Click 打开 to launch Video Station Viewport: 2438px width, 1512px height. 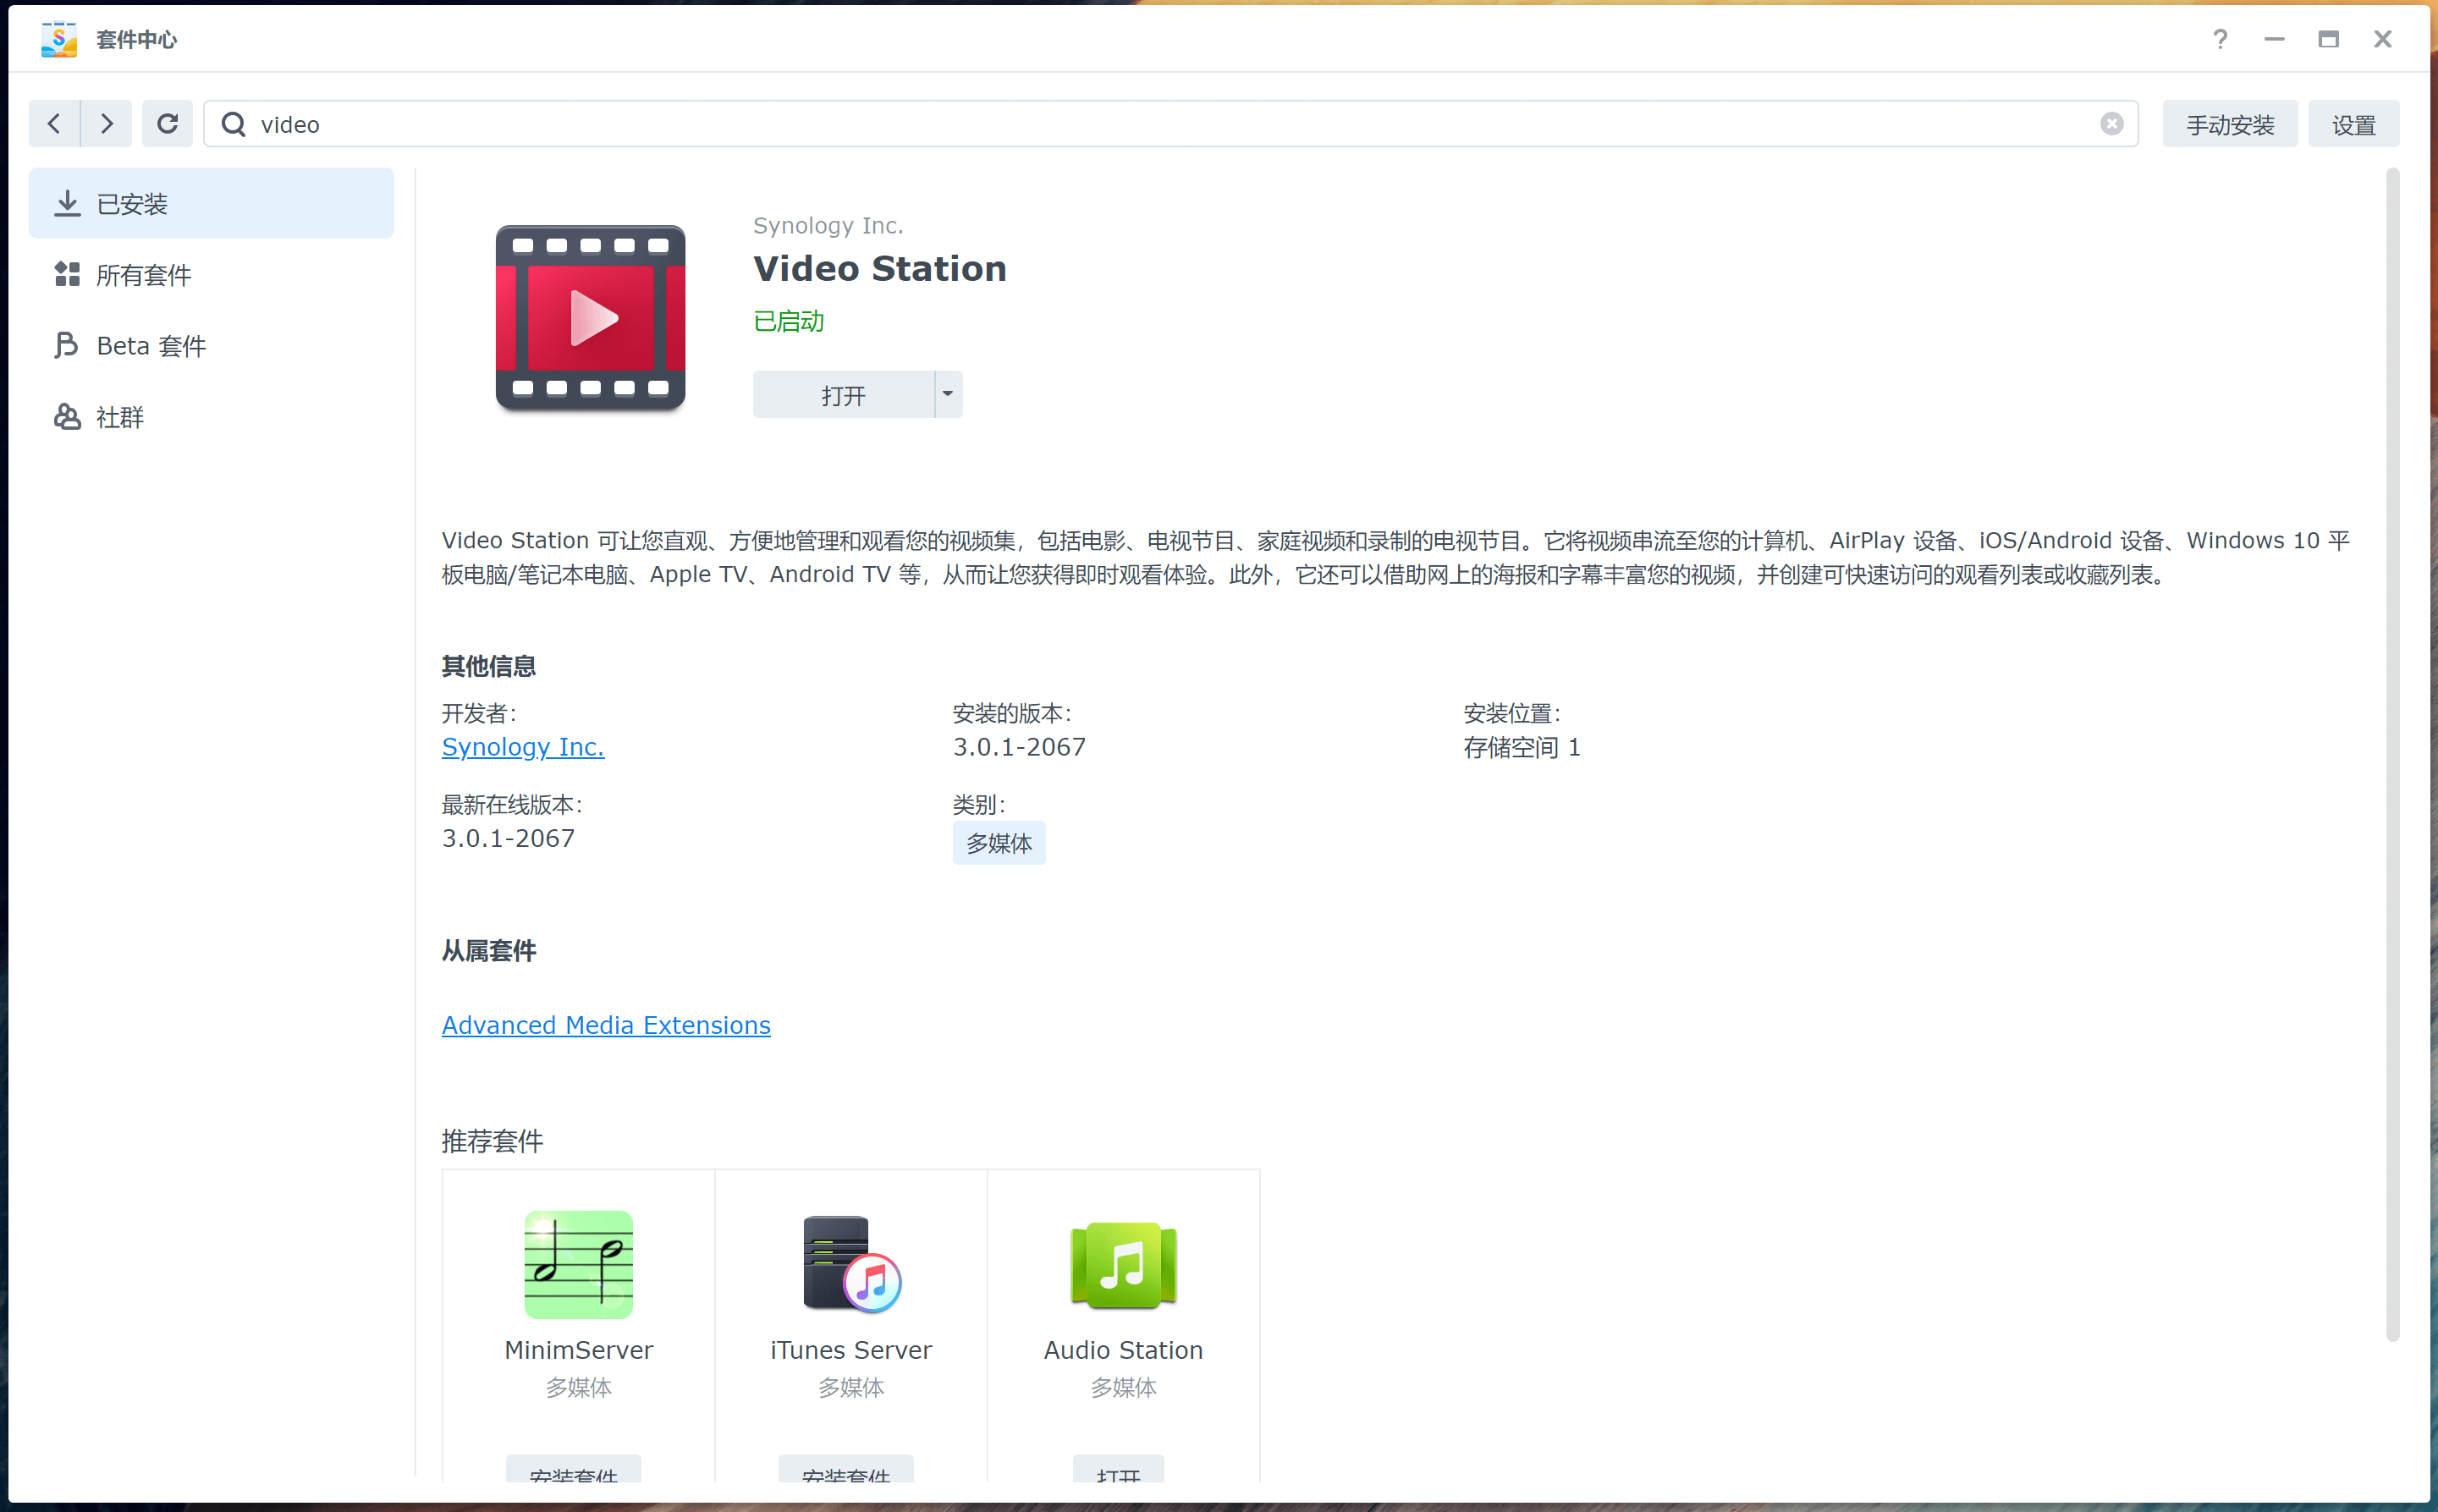point(843,394)
